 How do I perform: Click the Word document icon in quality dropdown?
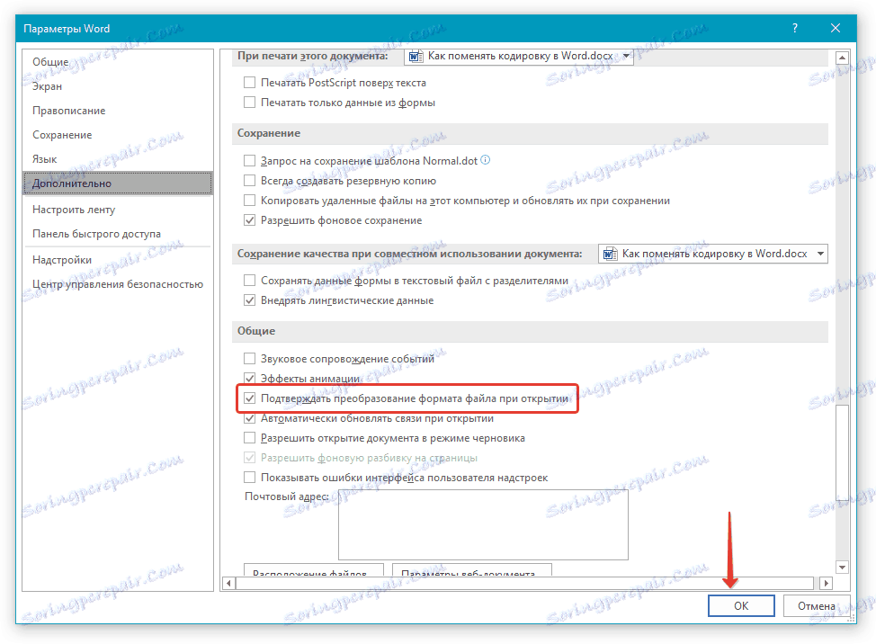click(x=610, y=254)
